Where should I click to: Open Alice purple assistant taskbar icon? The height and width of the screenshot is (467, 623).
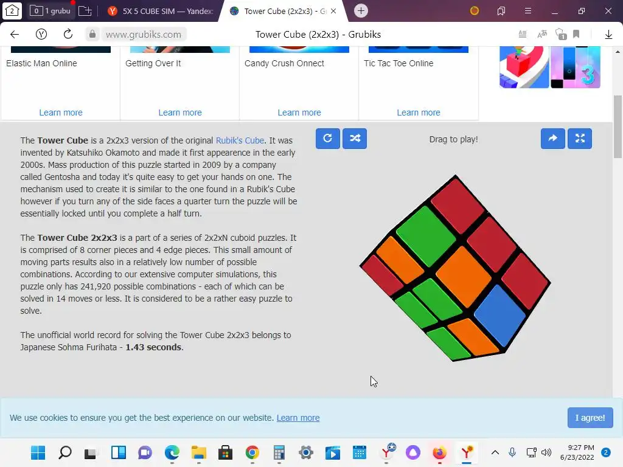point(413,452)
